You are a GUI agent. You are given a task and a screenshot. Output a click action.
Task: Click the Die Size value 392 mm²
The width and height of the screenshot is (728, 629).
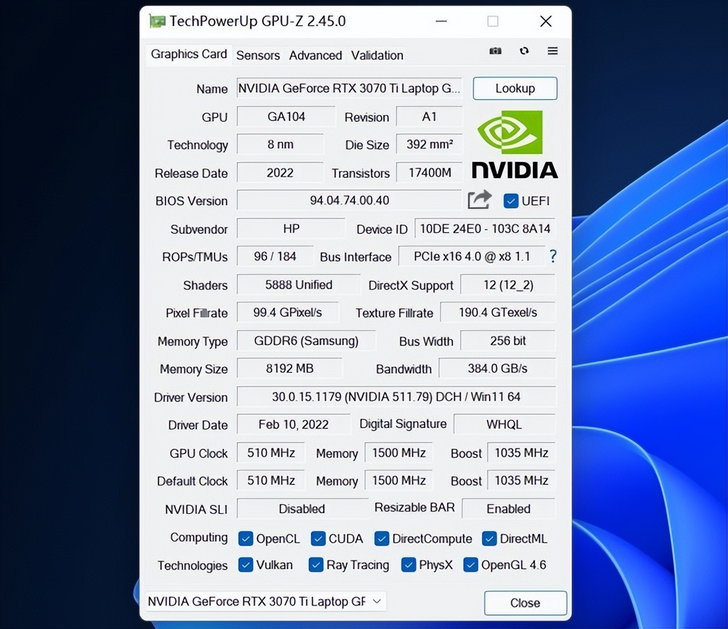[429, 144]
